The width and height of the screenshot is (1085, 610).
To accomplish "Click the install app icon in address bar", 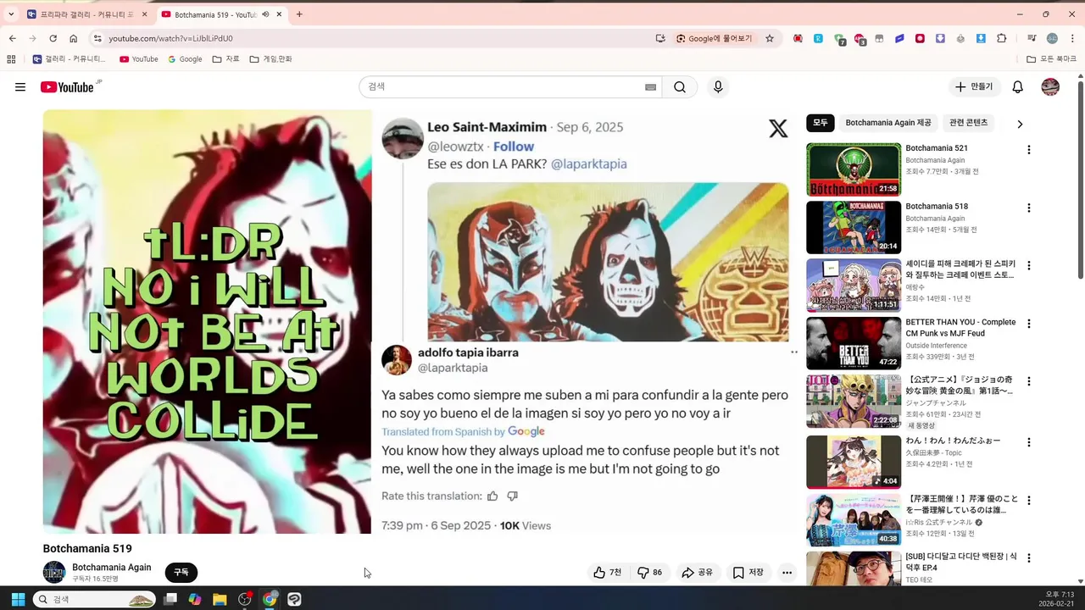I will (x=660, y=38).
